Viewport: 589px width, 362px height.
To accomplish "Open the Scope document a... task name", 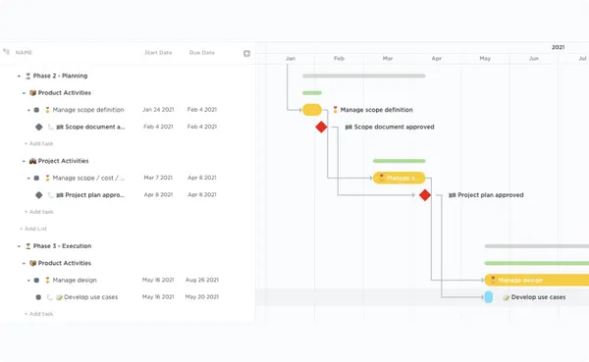I will point(95,127).
